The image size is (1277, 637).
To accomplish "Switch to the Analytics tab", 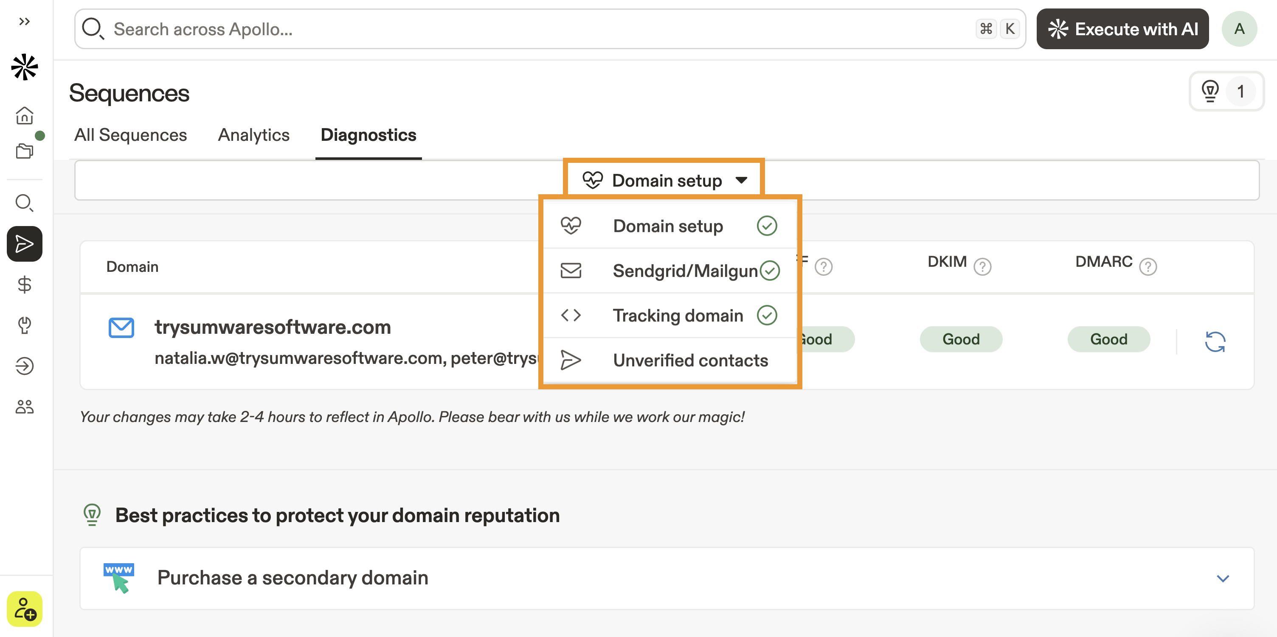I will point(253,135).
